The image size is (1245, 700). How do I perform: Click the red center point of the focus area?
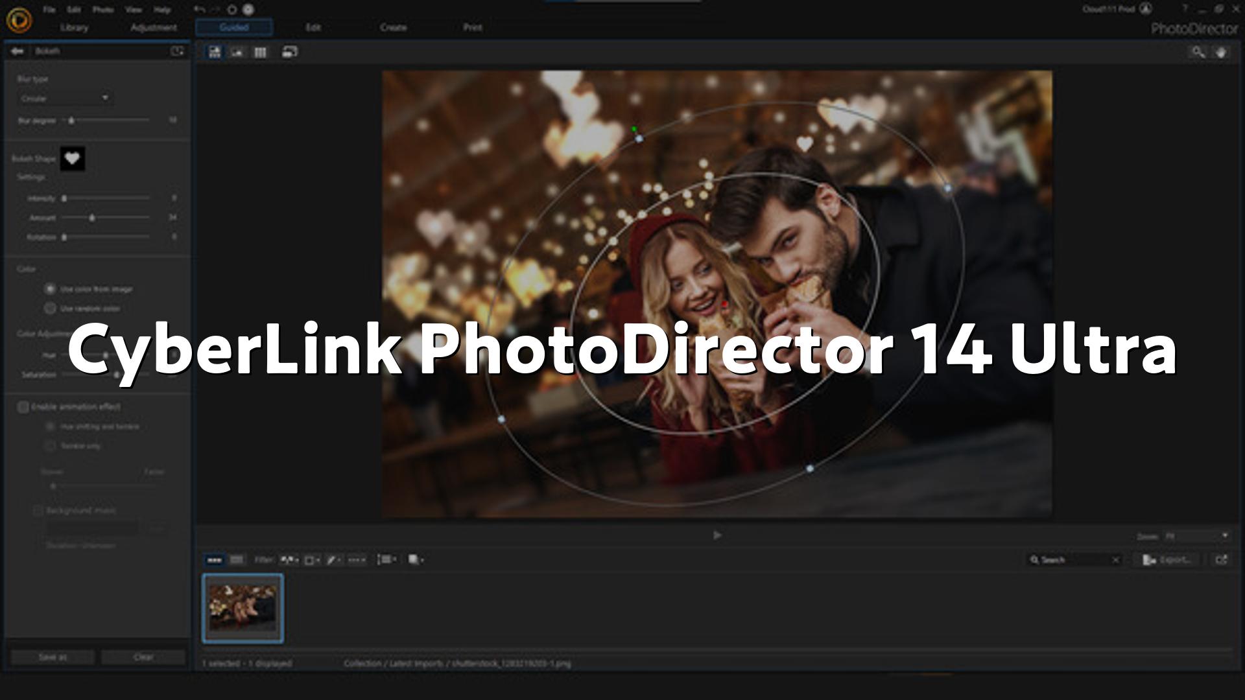[x=724, y=304]
